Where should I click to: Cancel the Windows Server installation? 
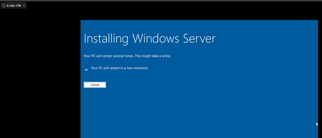pos(95,85)
